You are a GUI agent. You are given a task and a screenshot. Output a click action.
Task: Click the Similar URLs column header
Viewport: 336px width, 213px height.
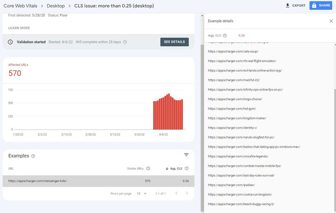click(135, 169)
